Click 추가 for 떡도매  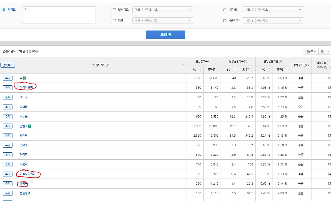tap(8, 97)
